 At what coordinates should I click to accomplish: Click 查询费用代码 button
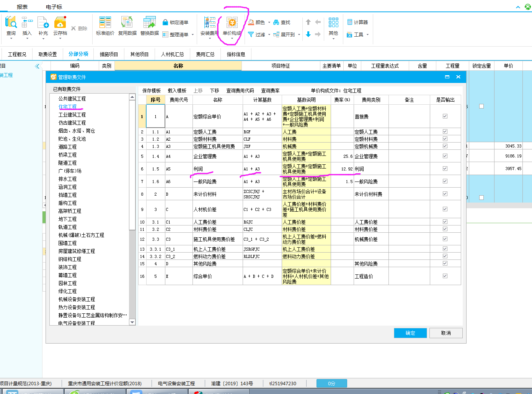[x=240, y=91]
